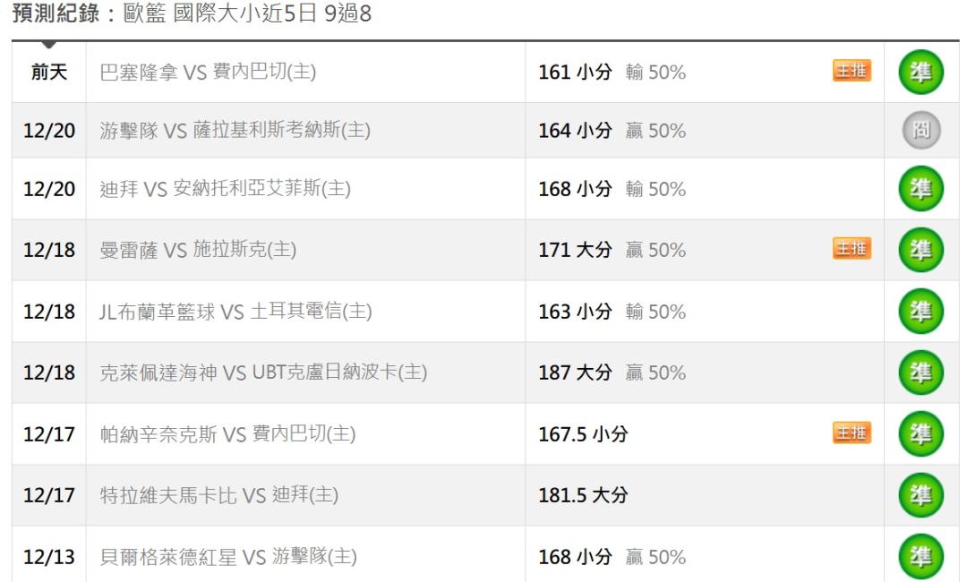Click green 準 icon for 帕納辛奈克斯 VS 費內巴切

click(920, 434)
